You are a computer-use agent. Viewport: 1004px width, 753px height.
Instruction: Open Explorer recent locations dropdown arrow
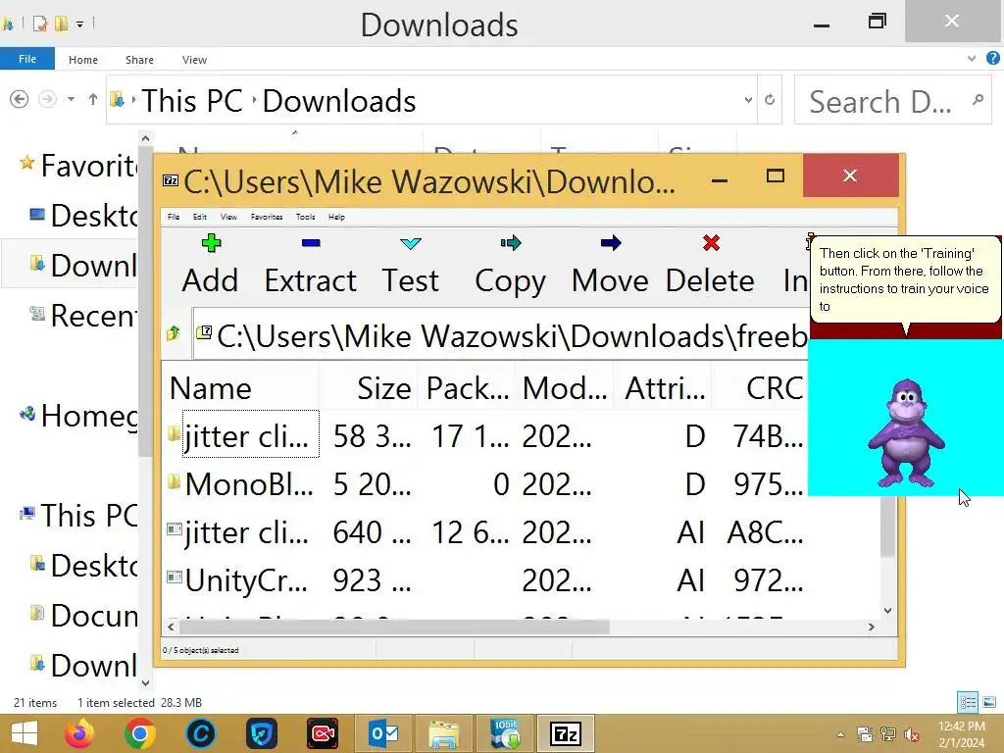pyautogui.click(x=71, y=99)
